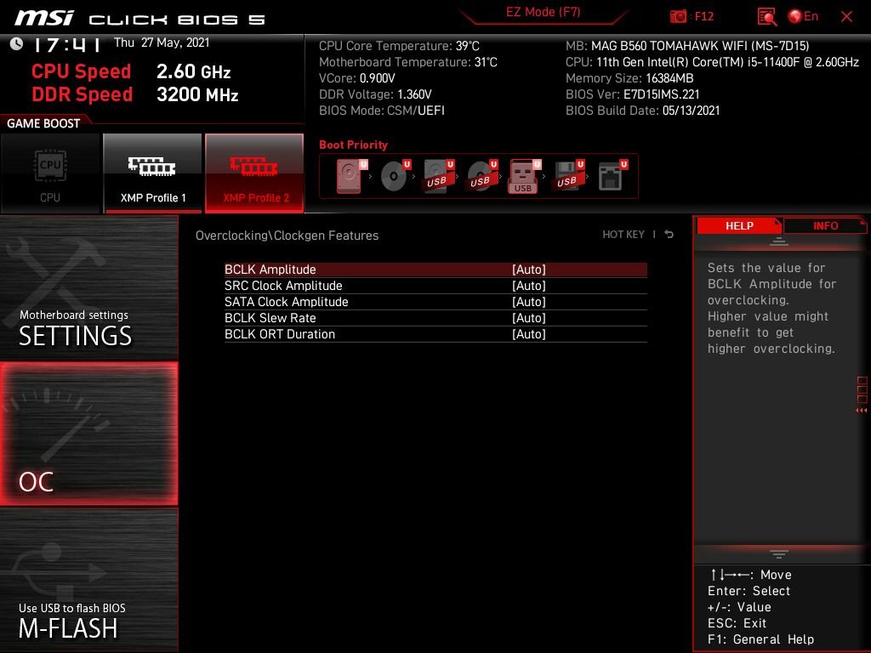
Task: Close BIOS setup with the X icon
Action: 846,17
